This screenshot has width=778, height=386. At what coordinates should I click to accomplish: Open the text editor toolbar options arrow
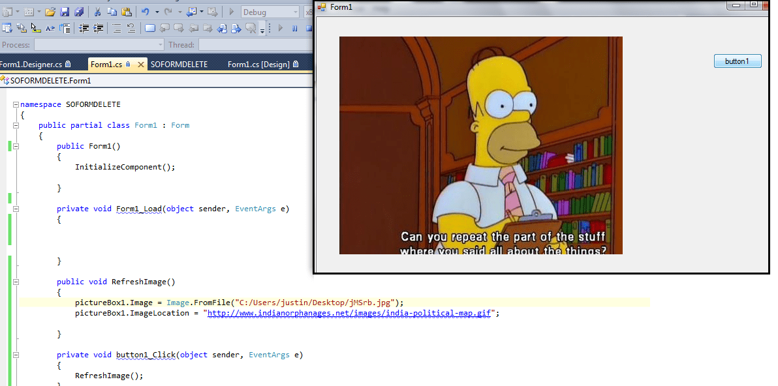coord(262,29)
